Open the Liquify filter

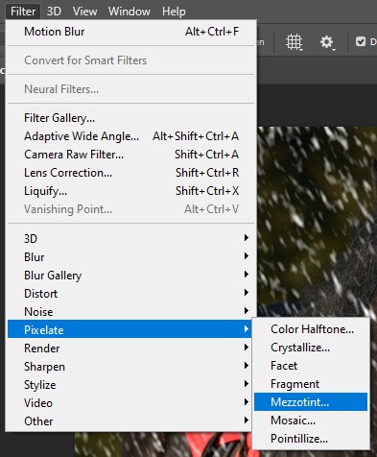(131, 191)
